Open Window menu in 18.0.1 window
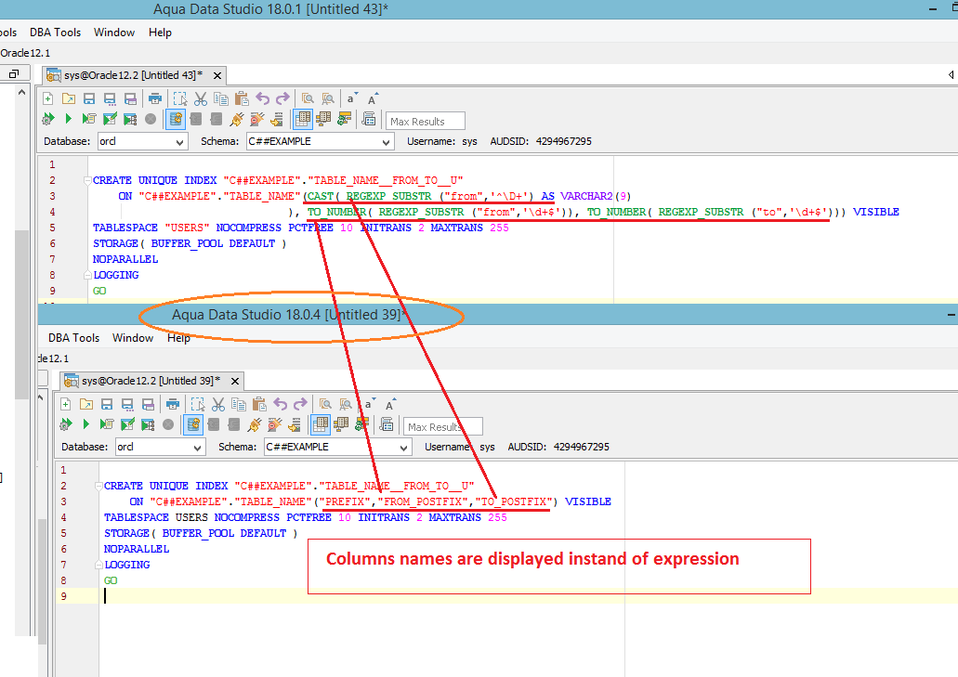This screenshot has height=677, width=958. [114, 33]
